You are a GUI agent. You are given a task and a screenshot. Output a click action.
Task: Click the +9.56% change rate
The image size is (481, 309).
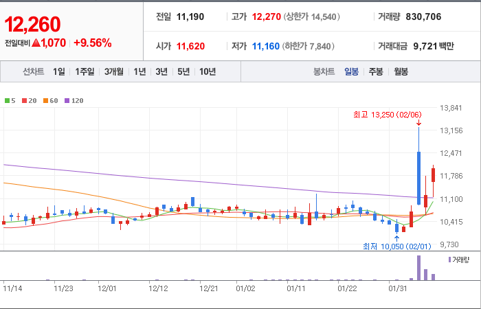click(92, 43)
